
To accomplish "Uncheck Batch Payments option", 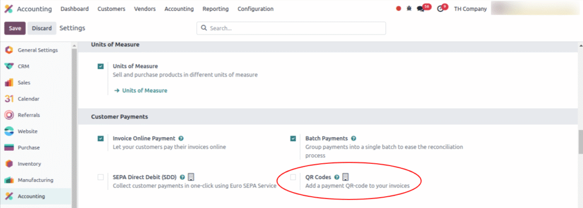I will pyautogui.click(x=293, y=138).
